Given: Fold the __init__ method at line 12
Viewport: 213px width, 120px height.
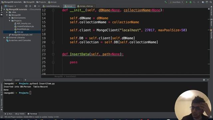Looking at the screenshot, I should coord(53,10).
